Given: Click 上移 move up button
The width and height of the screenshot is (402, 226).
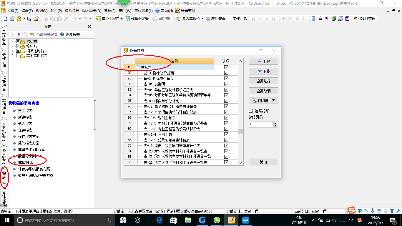Looking at the screenshot, I should [x=263, y=61].
